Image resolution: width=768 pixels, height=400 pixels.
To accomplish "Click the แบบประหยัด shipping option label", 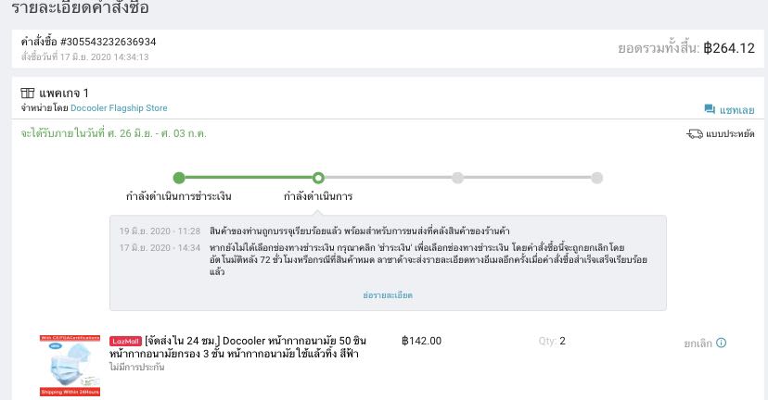I will (x=730, y=134).
